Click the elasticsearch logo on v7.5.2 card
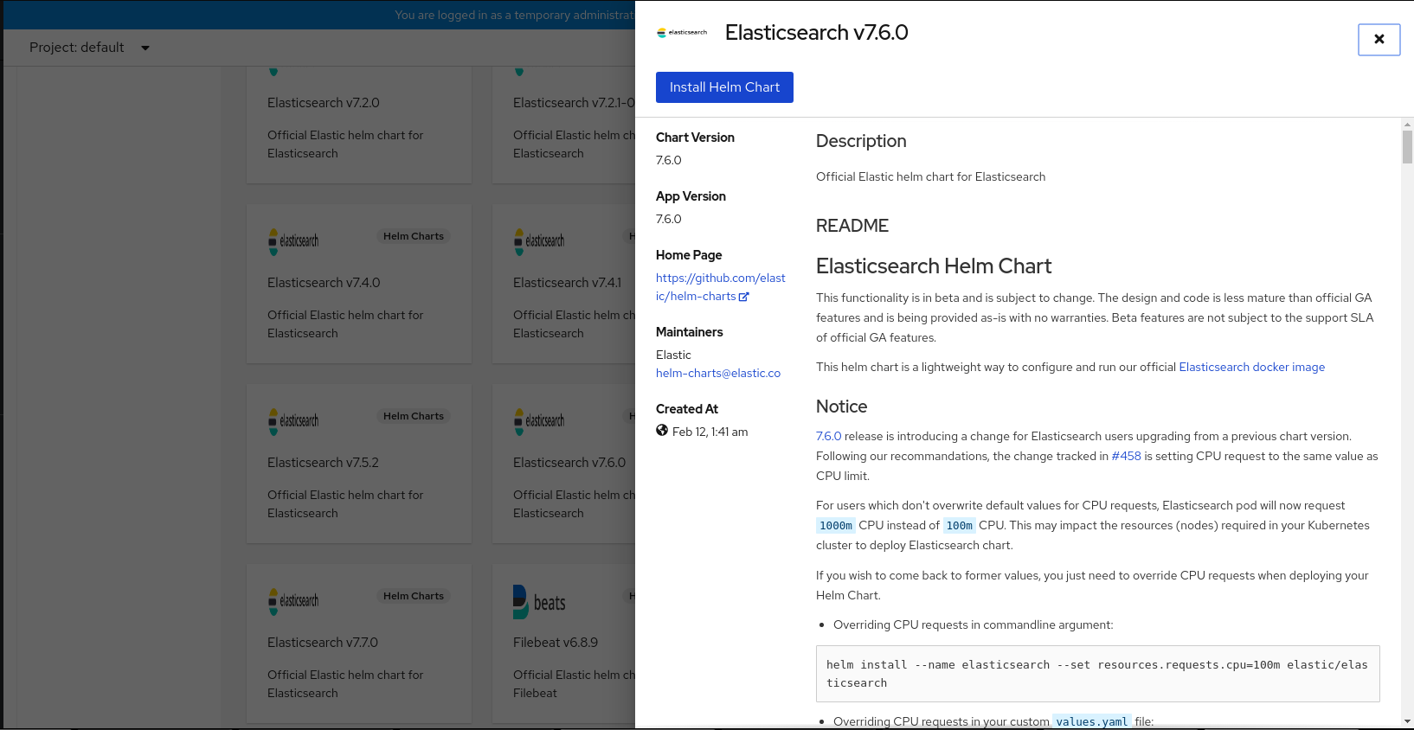The height and width of the screenshot is (730, 1414). pos(293,422)
